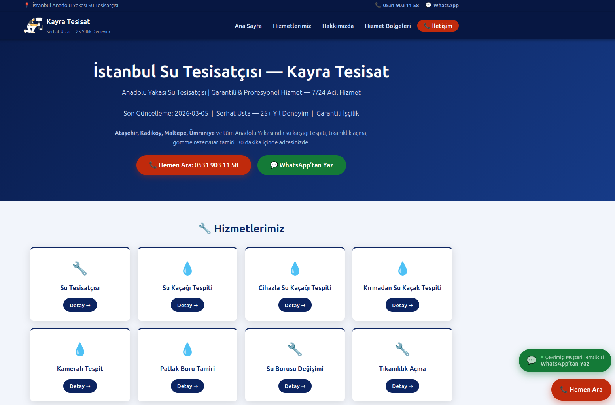This screenshot has height=405, width=615.
Task: Open the Hizmetlerimiz navigation menu item
Action: tap(292, 26)
